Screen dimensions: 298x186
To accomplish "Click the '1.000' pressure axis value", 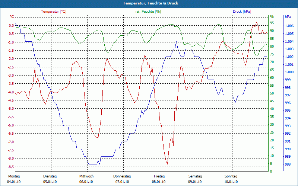I will [289, 72].
